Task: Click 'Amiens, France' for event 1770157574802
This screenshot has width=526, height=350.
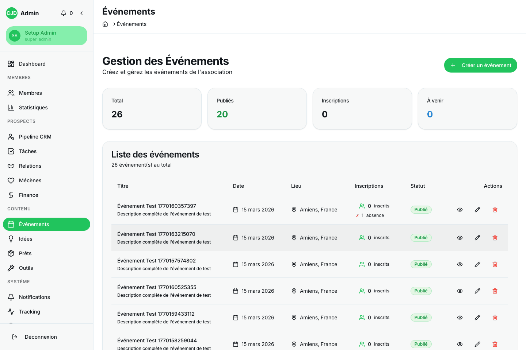Action: (315, 264)
